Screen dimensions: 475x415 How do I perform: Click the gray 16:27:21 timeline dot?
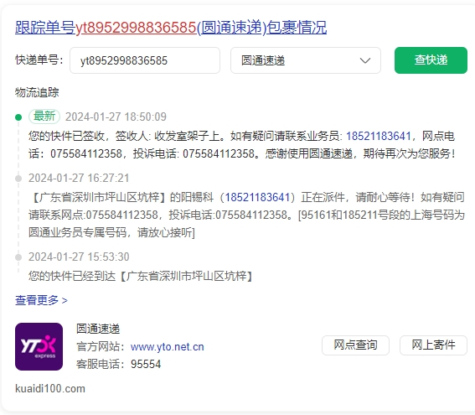pyautogui.click(x=18, y=179)
